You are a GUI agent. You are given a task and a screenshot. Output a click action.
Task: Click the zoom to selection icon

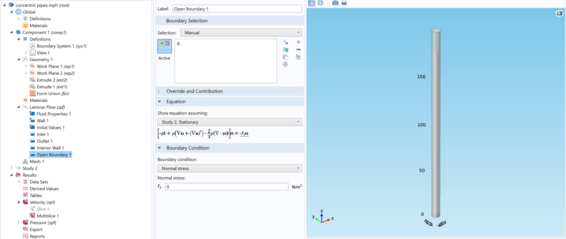[x=286, y=64]
